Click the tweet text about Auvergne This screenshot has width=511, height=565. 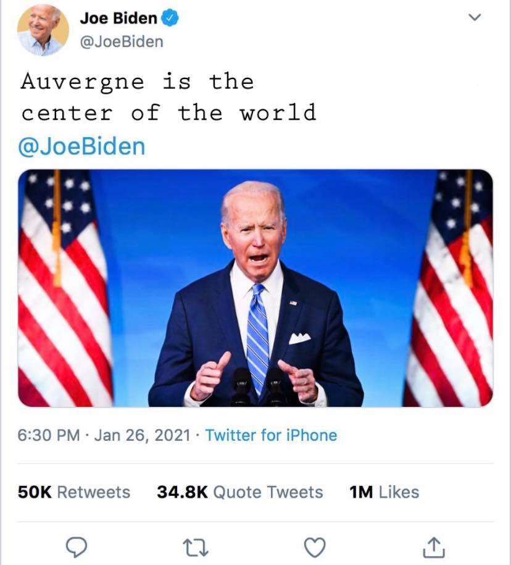pyautogui.click(x=168, y=98)
